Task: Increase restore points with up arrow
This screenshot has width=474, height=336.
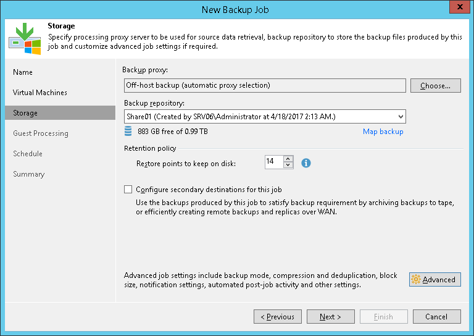Action: coord(288,159)
